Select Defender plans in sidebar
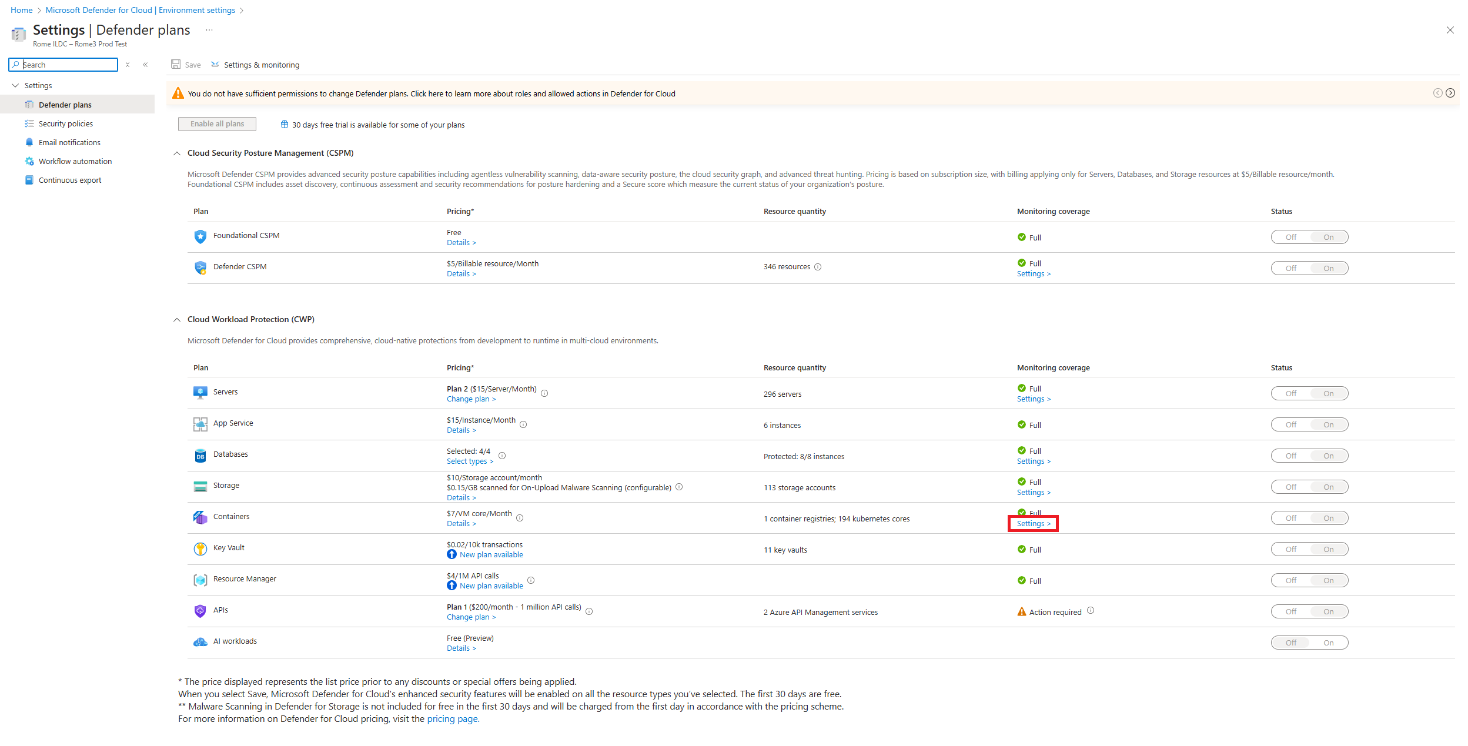Image resolution: width=1468 pixels, height=746 pixels. click(x=78, y=105)
